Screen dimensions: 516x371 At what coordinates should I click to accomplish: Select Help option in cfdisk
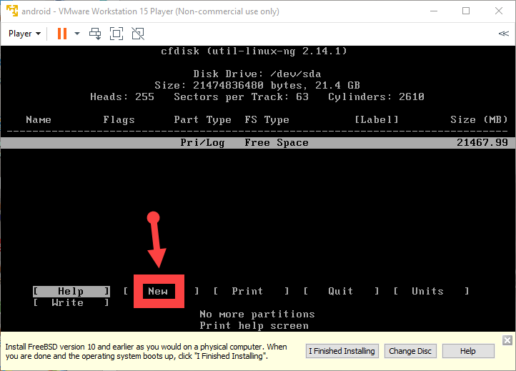click(71, 291)
